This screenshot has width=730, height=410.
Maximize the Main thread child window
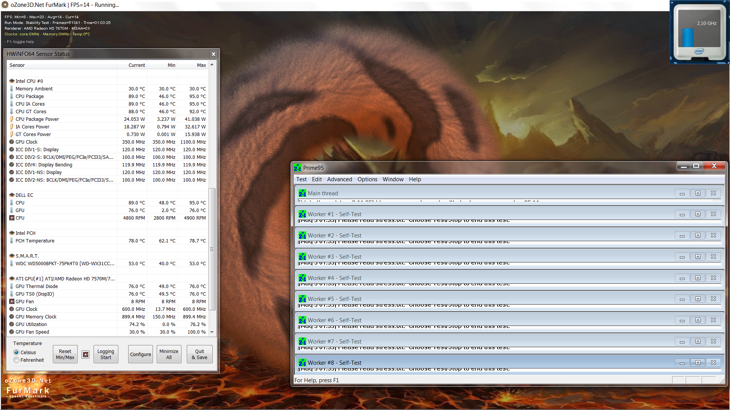click(x=698, y=193)
